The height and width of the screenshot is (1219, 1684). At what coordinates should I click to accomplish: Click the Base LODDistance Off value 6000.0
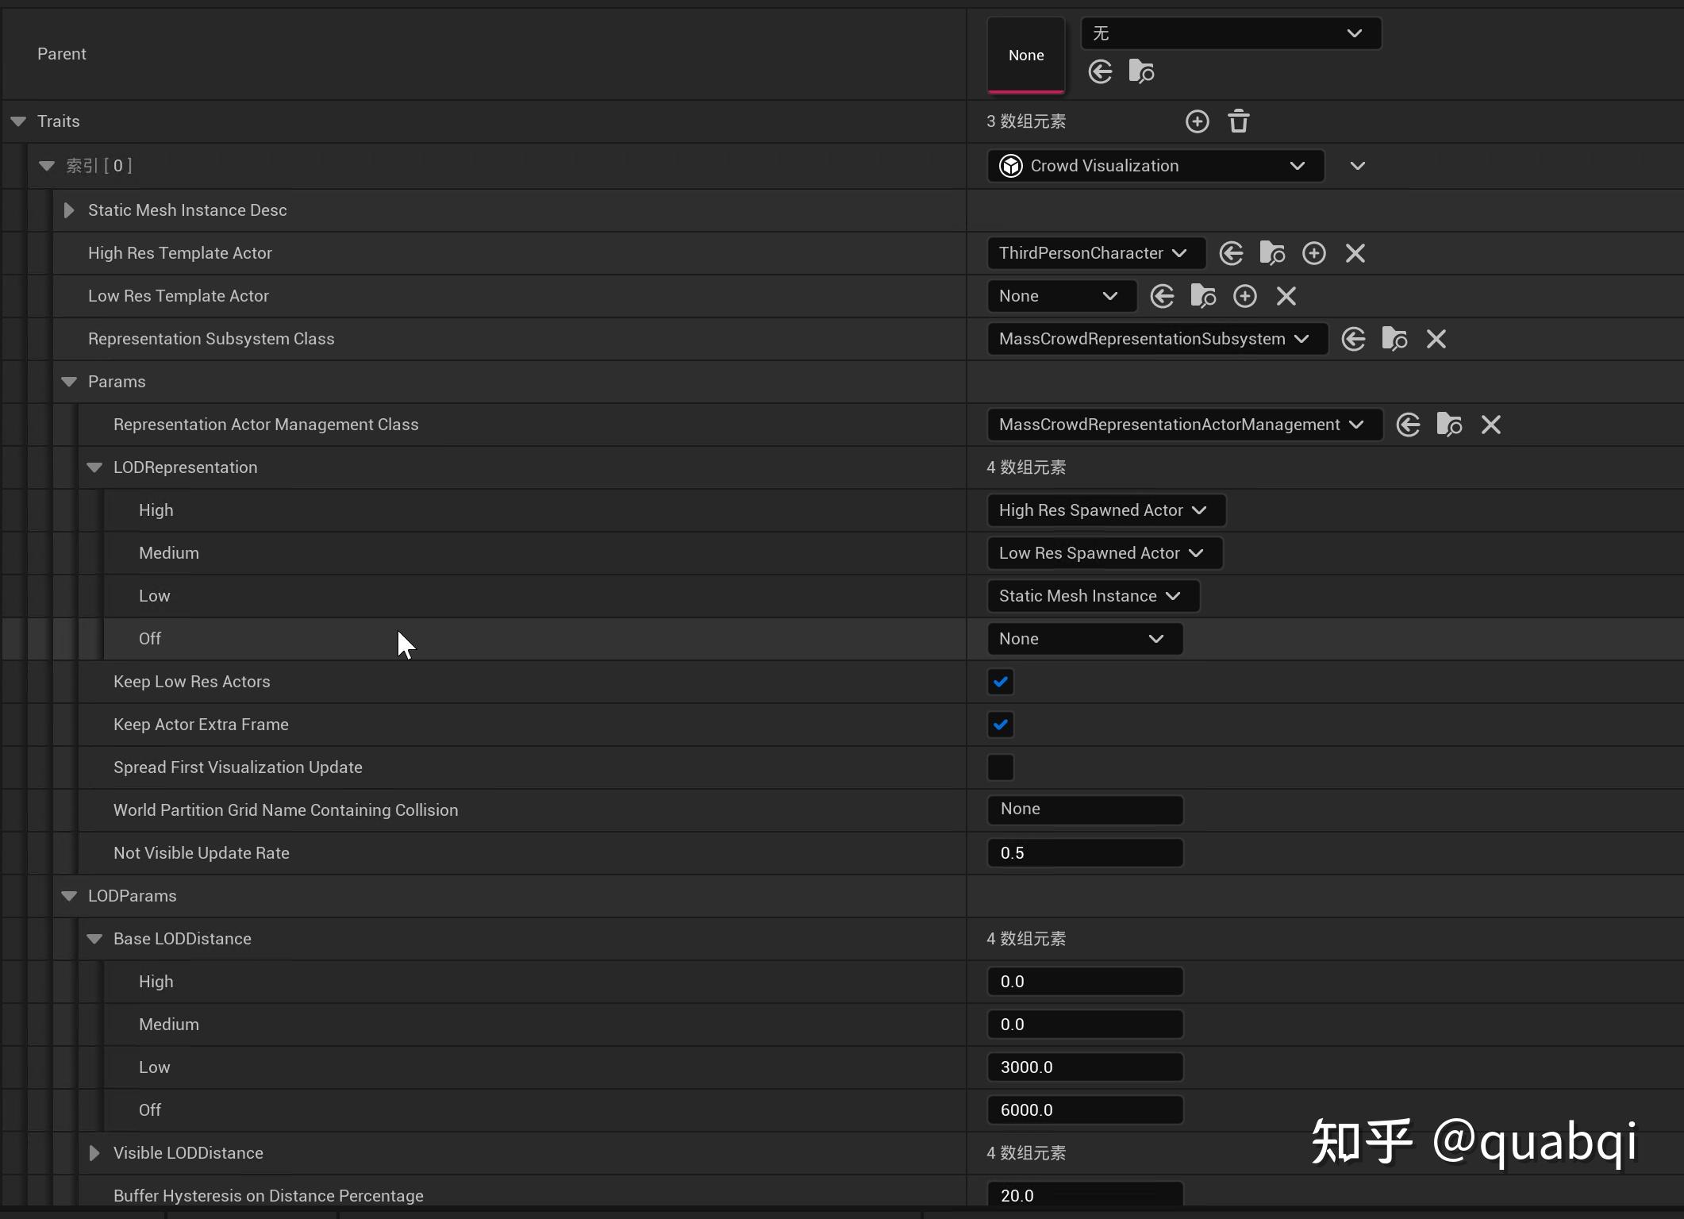click(1084, 1110)
